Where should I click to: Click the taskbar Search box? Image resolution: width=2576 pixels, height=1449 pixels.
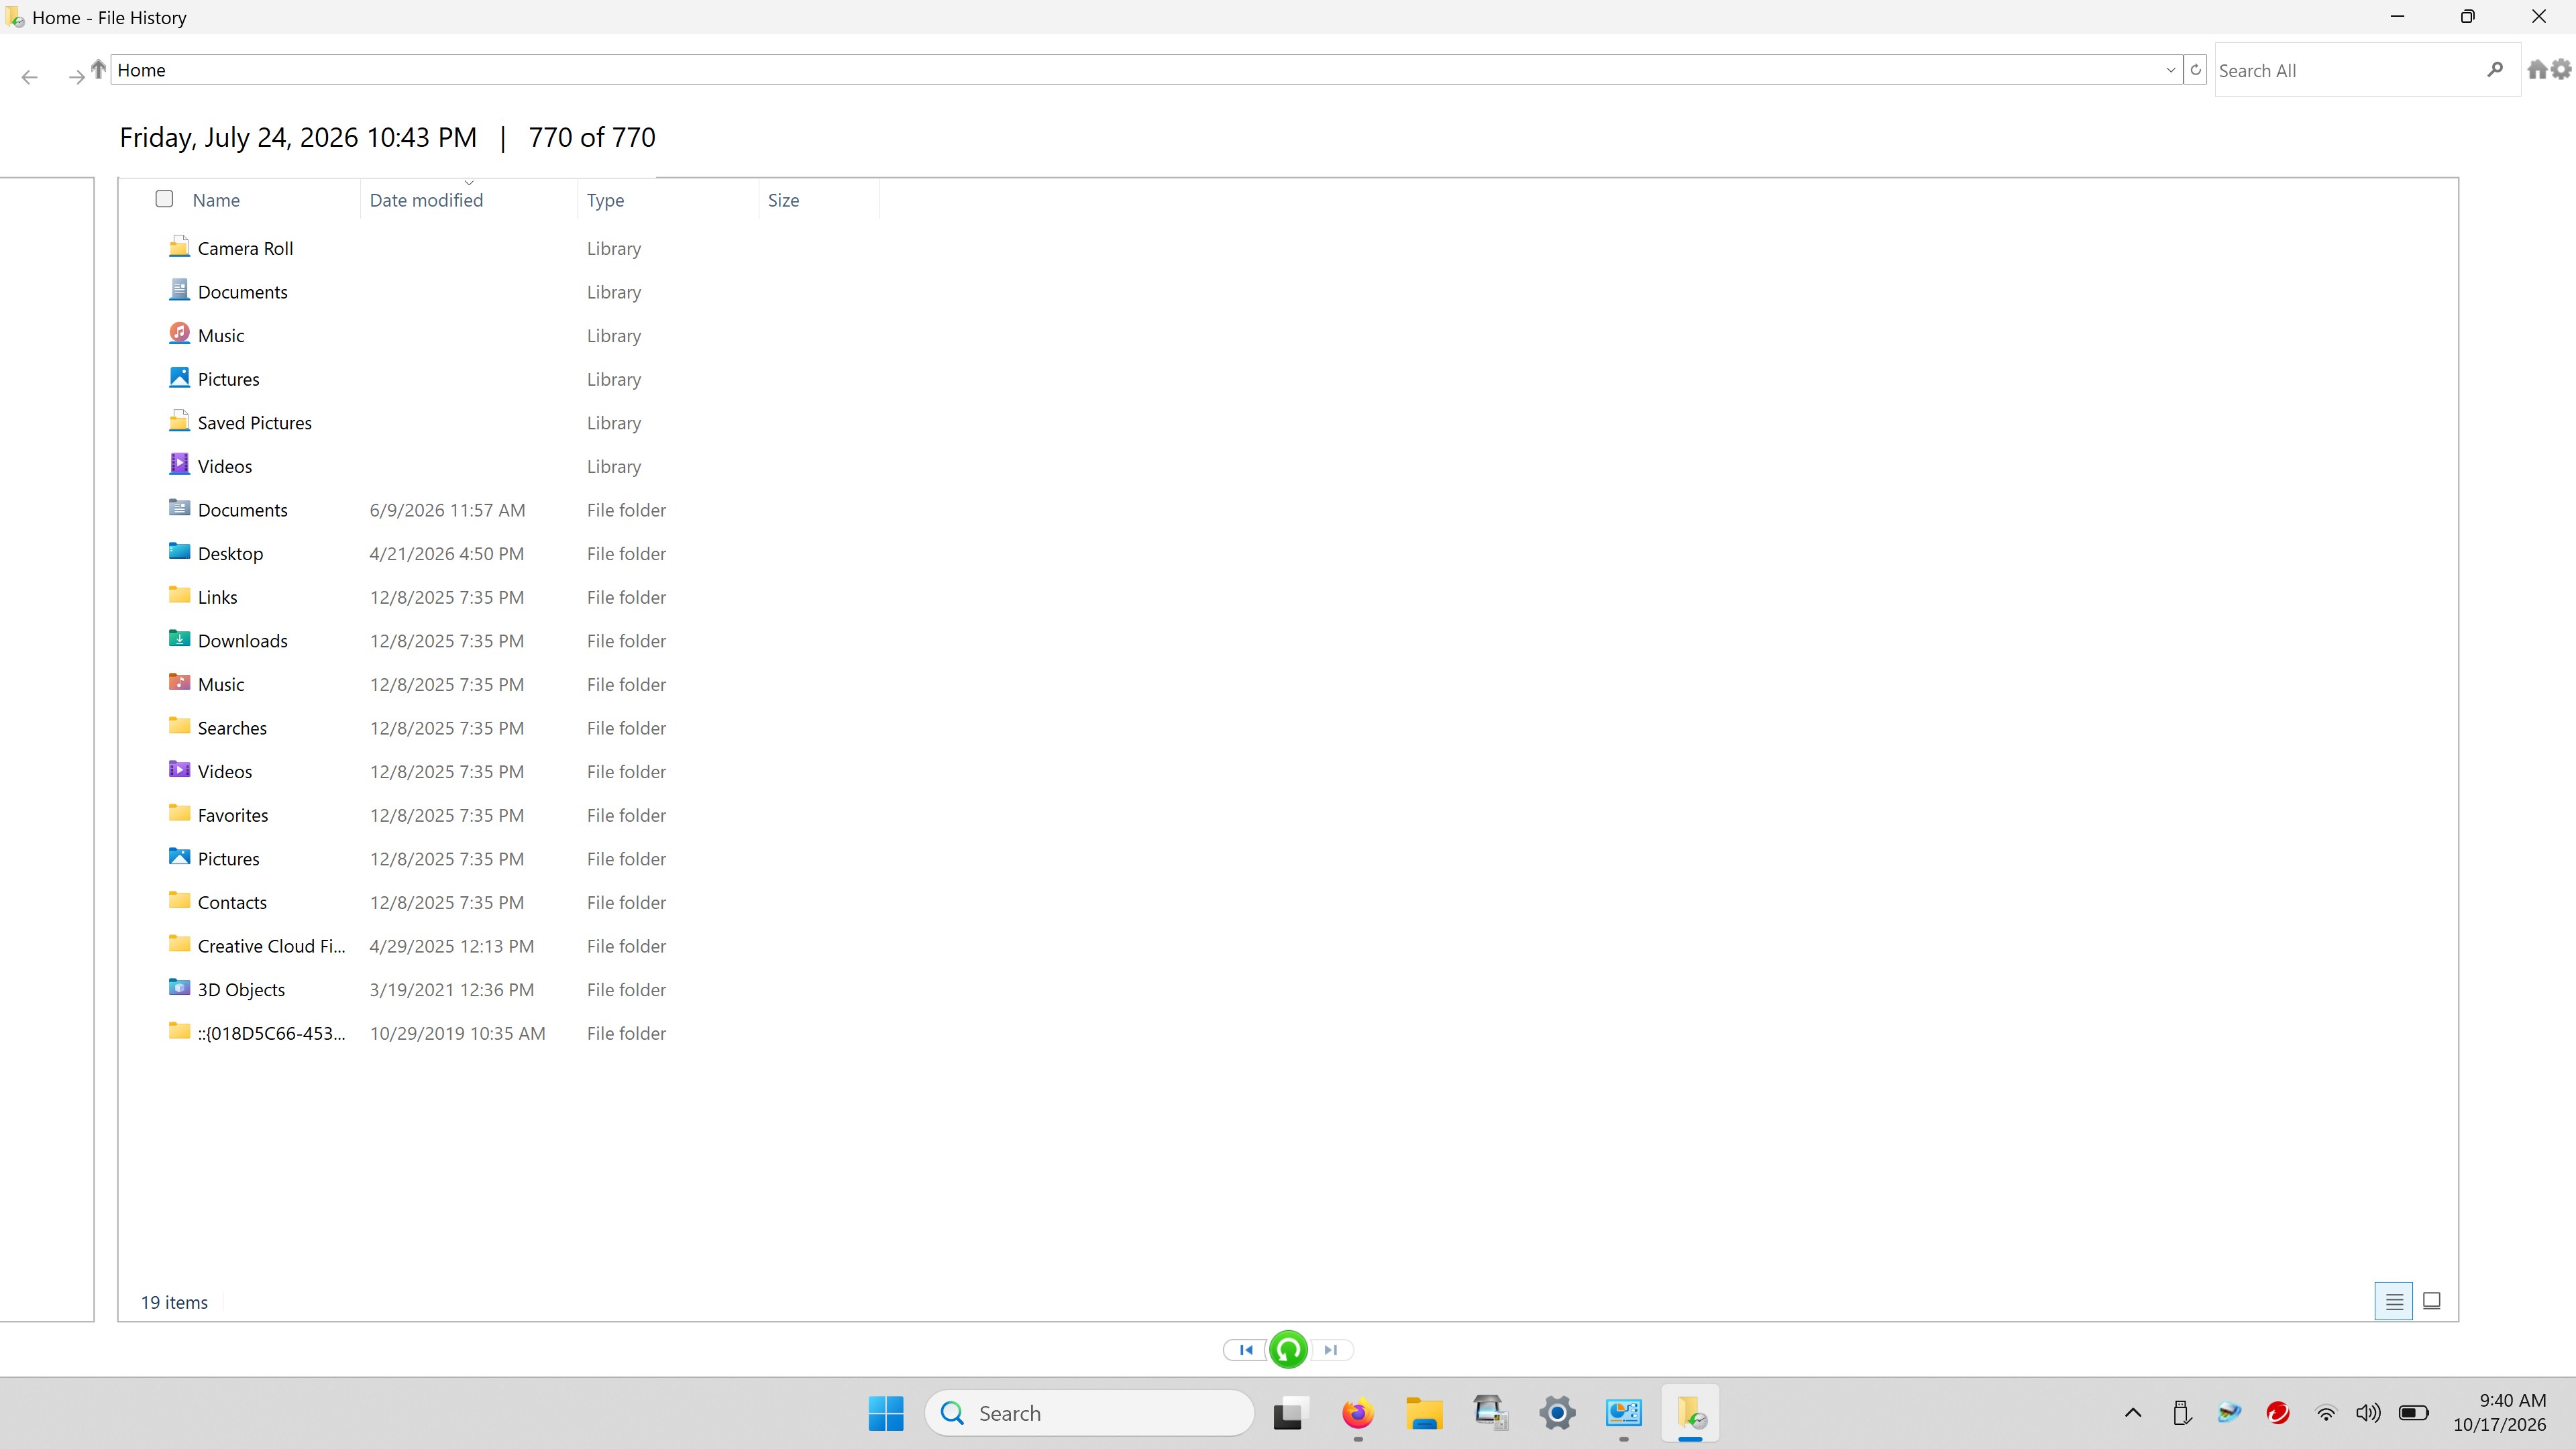[1090, 1413]
